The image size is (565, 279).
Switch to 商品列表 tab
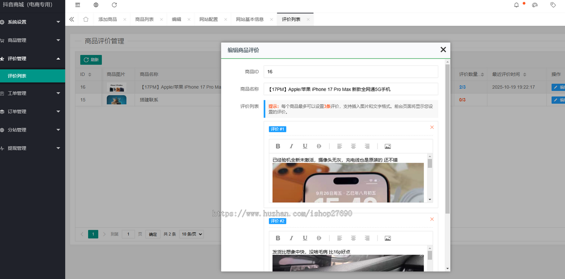pos(144,19)
